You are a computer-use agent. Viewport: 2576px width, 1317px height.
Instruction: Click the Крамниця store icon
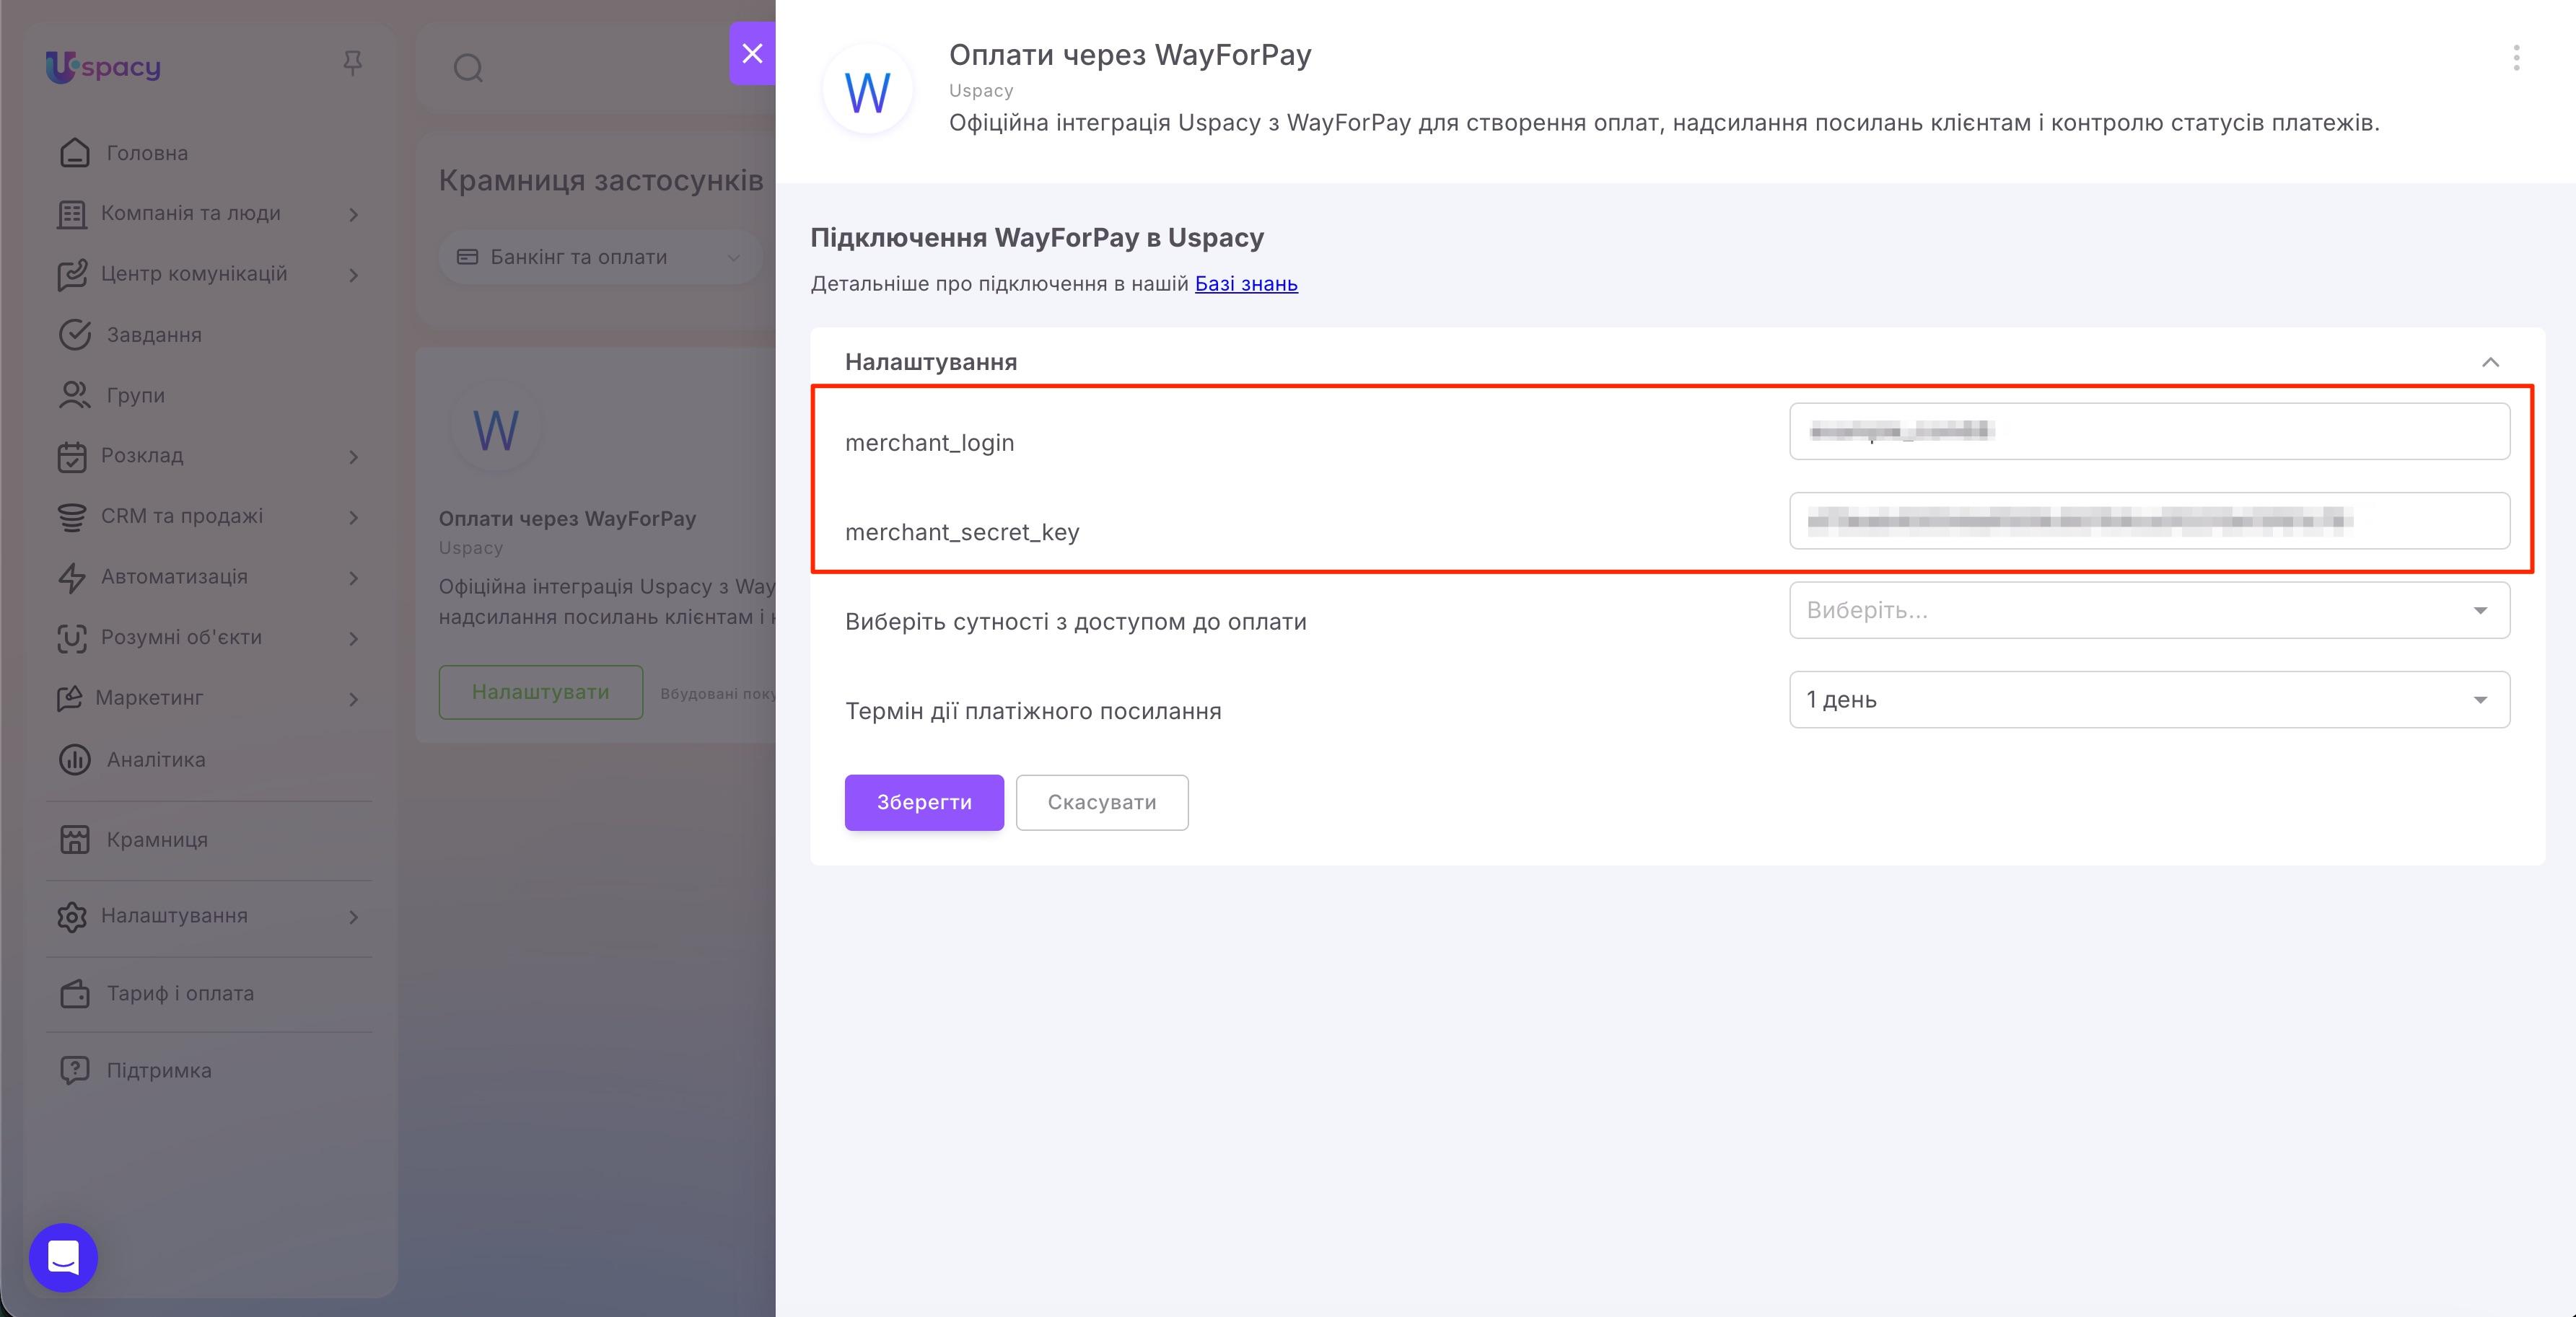(x=74, y=840)
